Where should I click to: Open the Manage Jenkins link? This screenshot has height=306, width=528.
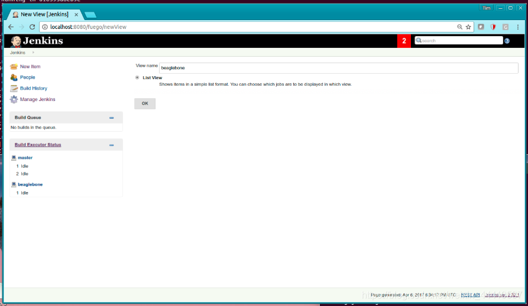38,99
